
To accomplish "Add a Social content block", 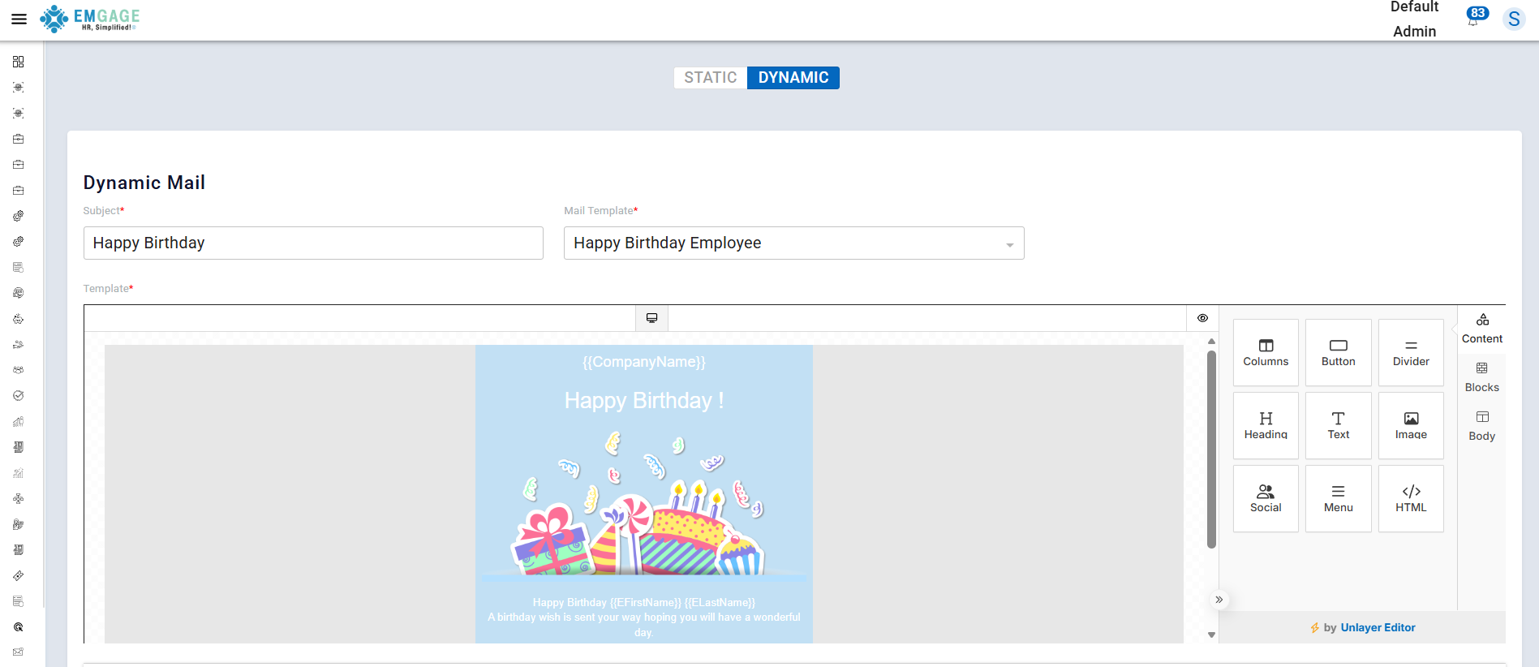I will pos(1266,498).
